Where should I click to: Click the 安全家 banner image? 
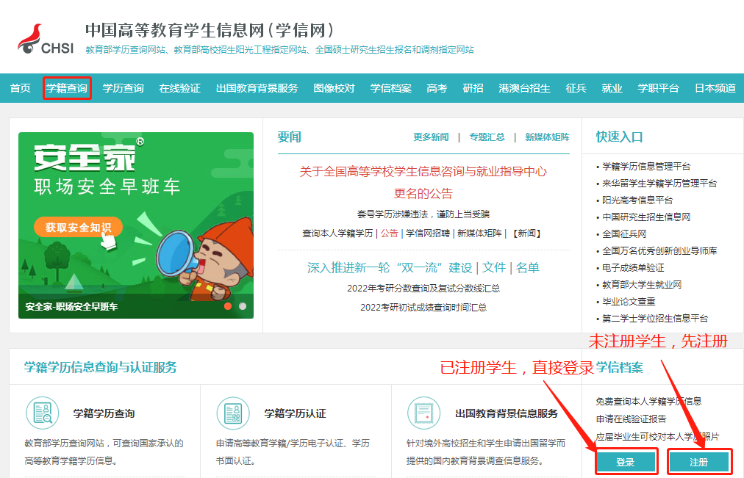136,225
